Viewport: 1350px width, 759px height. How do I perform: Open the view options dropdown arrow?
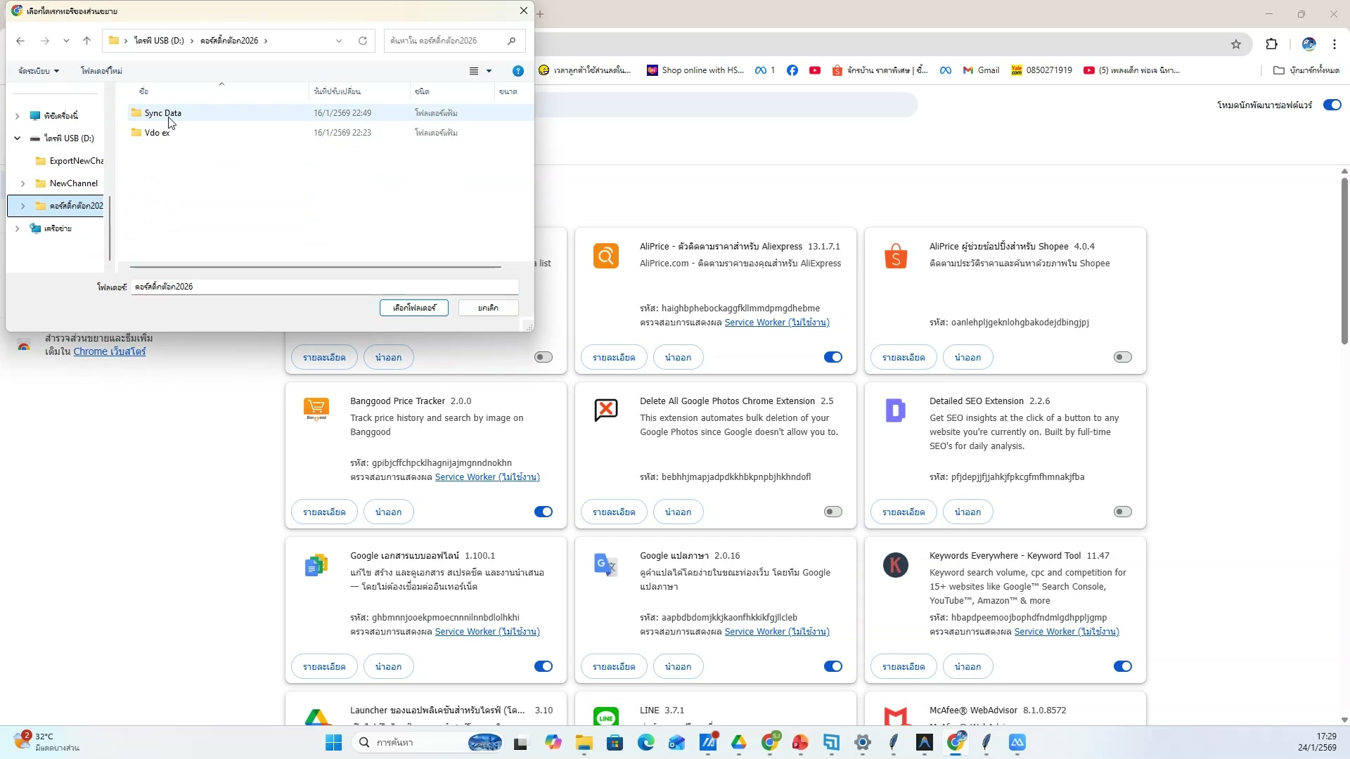click(489, 71)
